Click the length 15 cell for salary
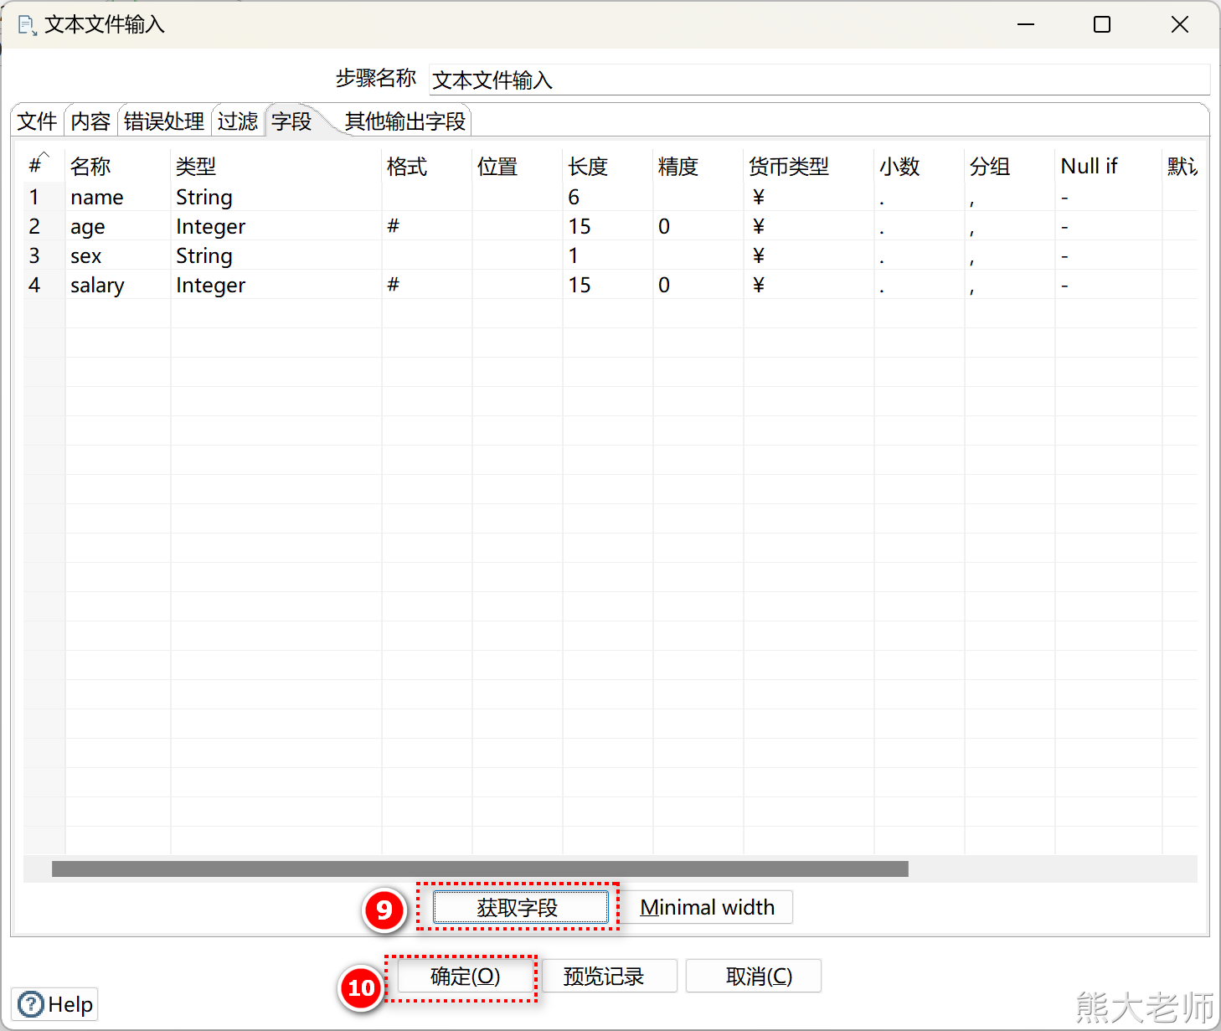Screen dimensions: 1221x1031 (608, 285)
